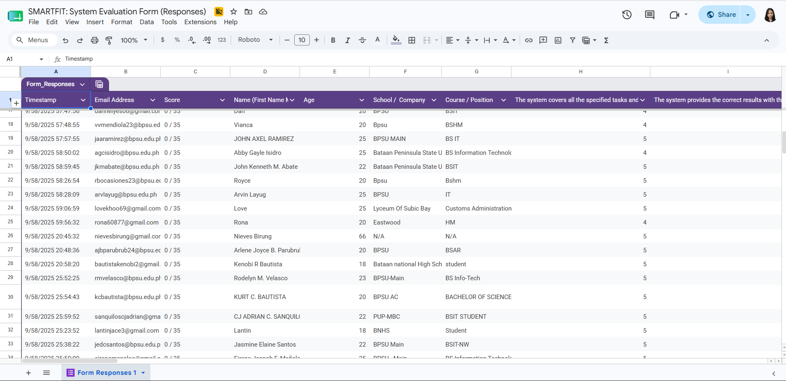This screenshot has height=381, width=786.
Task: Toggle italic formatting
Action: tap(348, 40)
